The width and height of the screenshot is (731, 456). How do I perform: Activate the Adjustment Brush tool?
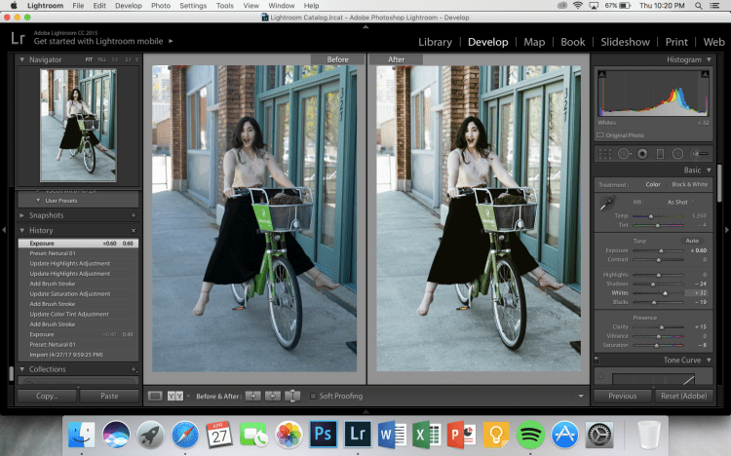coord(700,153)
